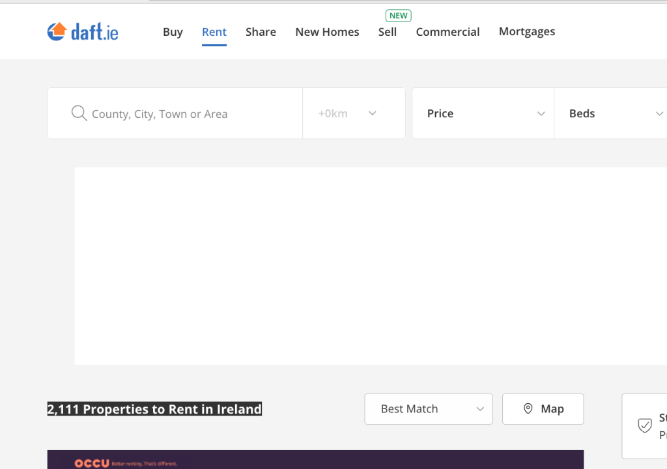This screenshot has width=667, height=469.
Task: Open the Mortgages page
Action: point(526,32)
